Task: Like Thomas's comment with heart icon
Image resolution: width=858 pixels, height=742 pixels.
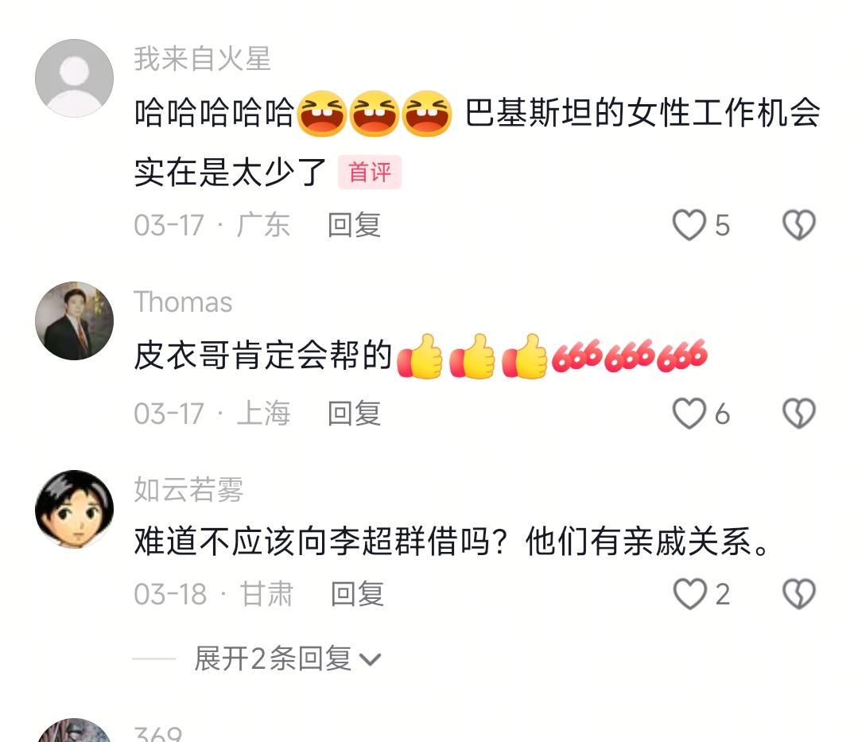Action: (689, 413)
